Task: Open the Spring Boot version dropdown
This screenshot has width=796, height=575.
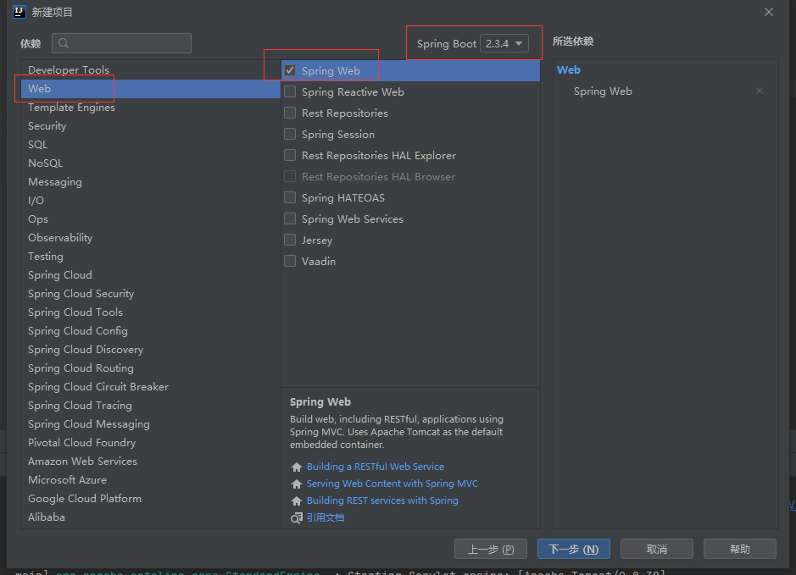Action: [504, 43]
